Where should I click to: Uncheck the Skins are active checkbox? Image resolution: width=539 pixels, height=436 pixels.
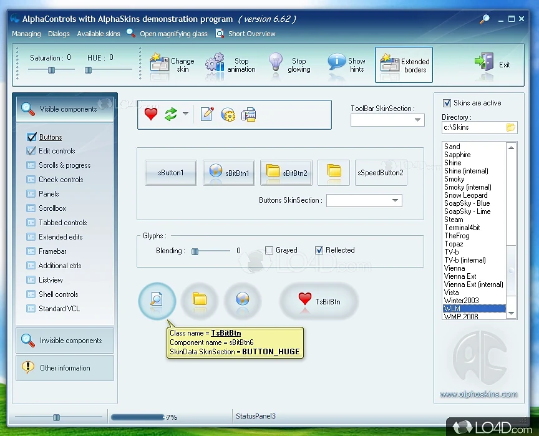(447, 103)
